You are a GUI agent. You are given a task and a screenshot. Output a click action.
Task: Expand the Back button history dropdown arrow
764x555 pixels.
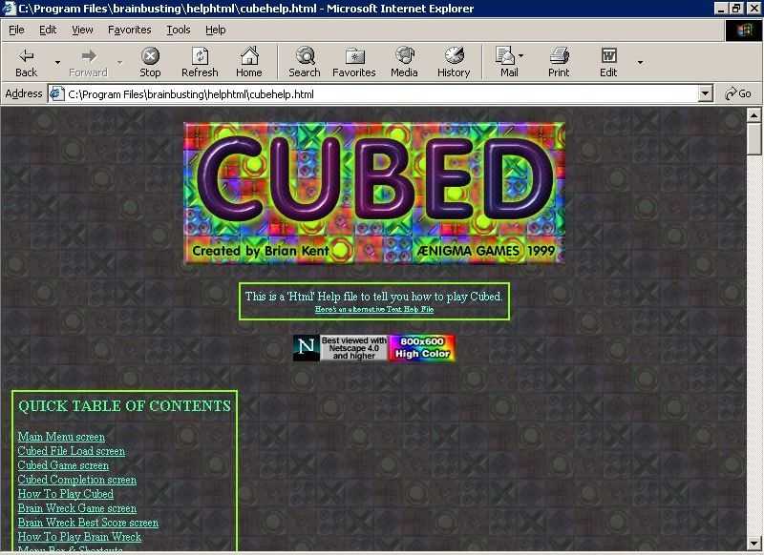[x=57, y=63]
